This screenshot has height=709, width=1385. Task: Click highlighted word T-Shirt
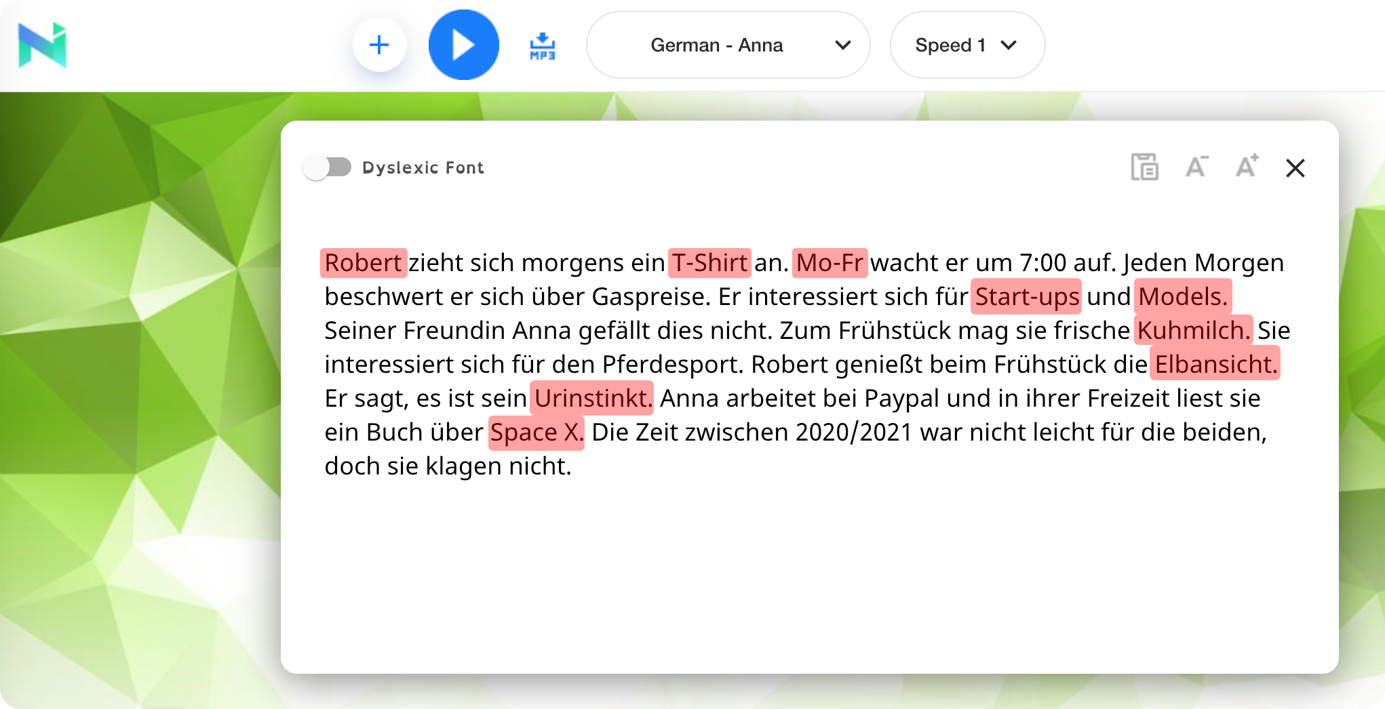click(x=709, y=263)
